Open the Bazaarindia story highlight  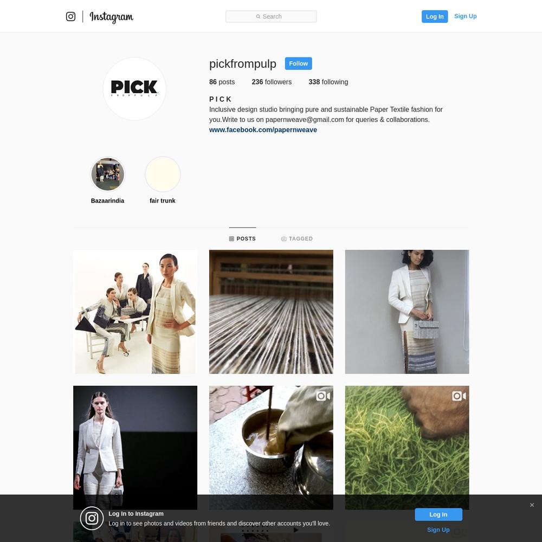[x=107, y=174]
